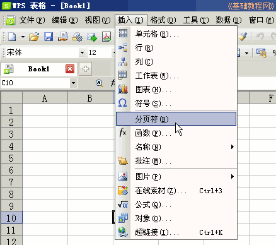Viewport: 276px width, 245px height.
Task: Open the 编辑(E) menu
Action: (x=65, y=20)
